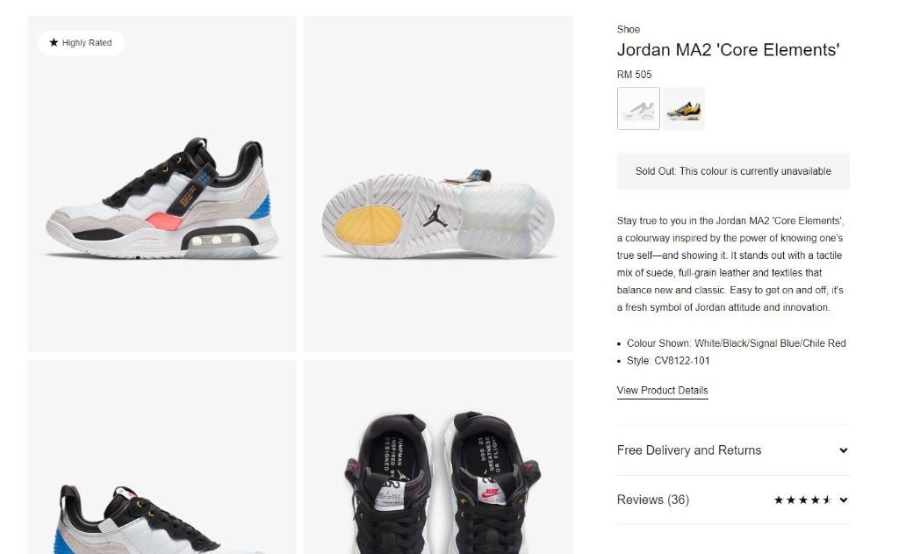Open the top-down pair of shoes image
Viewport: 899px width, 554px height.
pyautogui.click(x=438, y=457)
